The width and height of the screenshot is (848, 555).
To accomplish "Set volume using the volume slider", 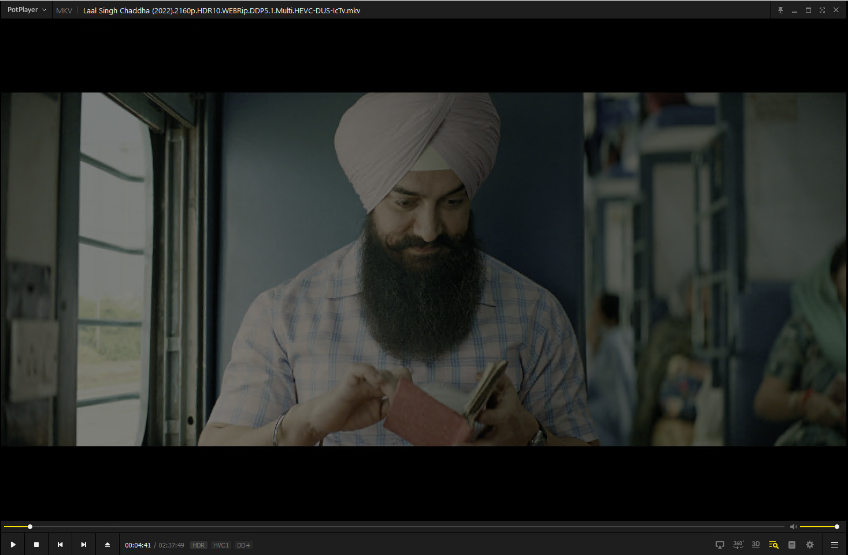I will (819, 527).
